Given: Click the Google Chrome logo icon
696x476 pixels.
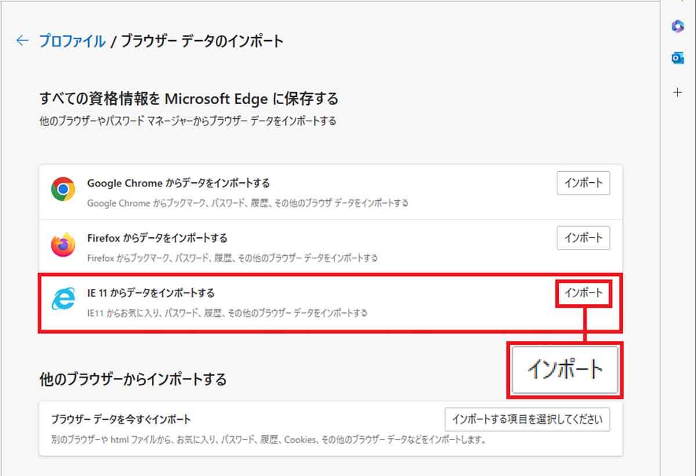Looking at the screenshot, I should [x=63, y=190].
